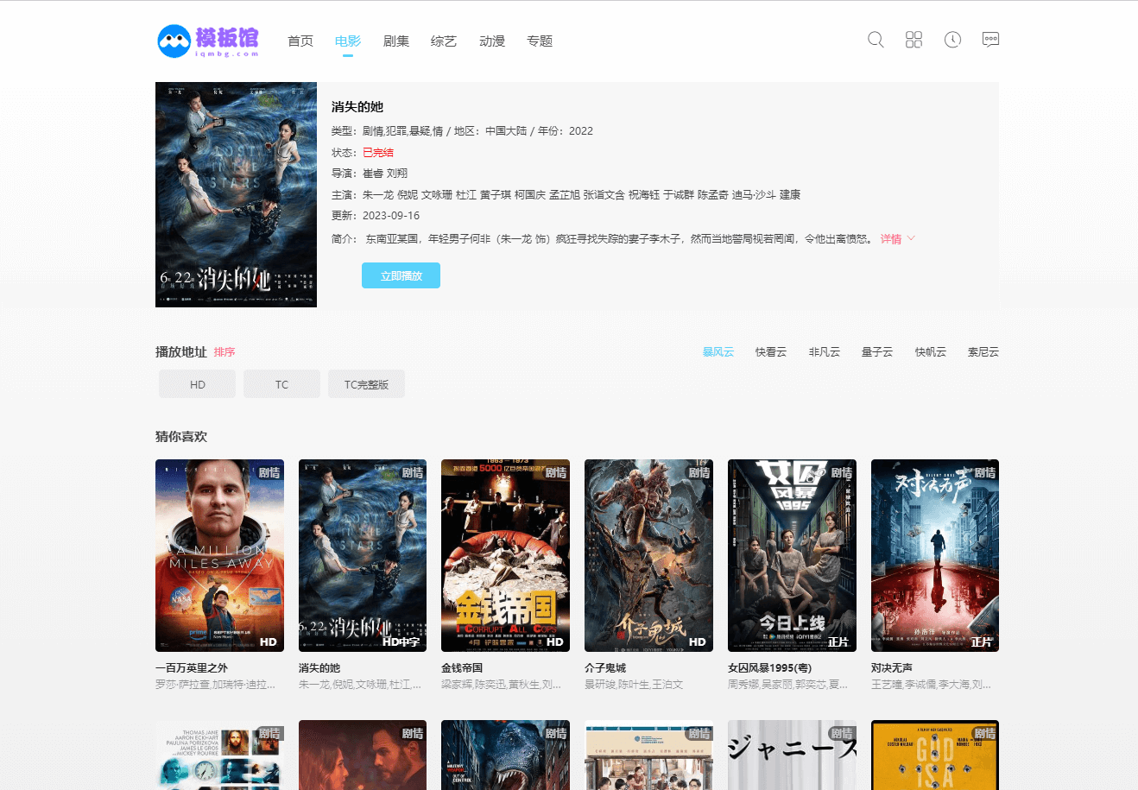Viewport: 1138px width, 790px height.
Task: Click the 猜你喜欢 section heading
Action: 181,437
